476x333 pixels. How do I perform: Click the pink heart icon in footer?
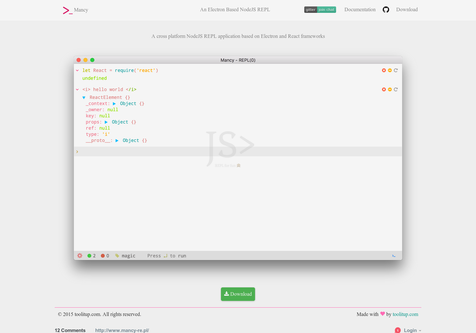382,314
